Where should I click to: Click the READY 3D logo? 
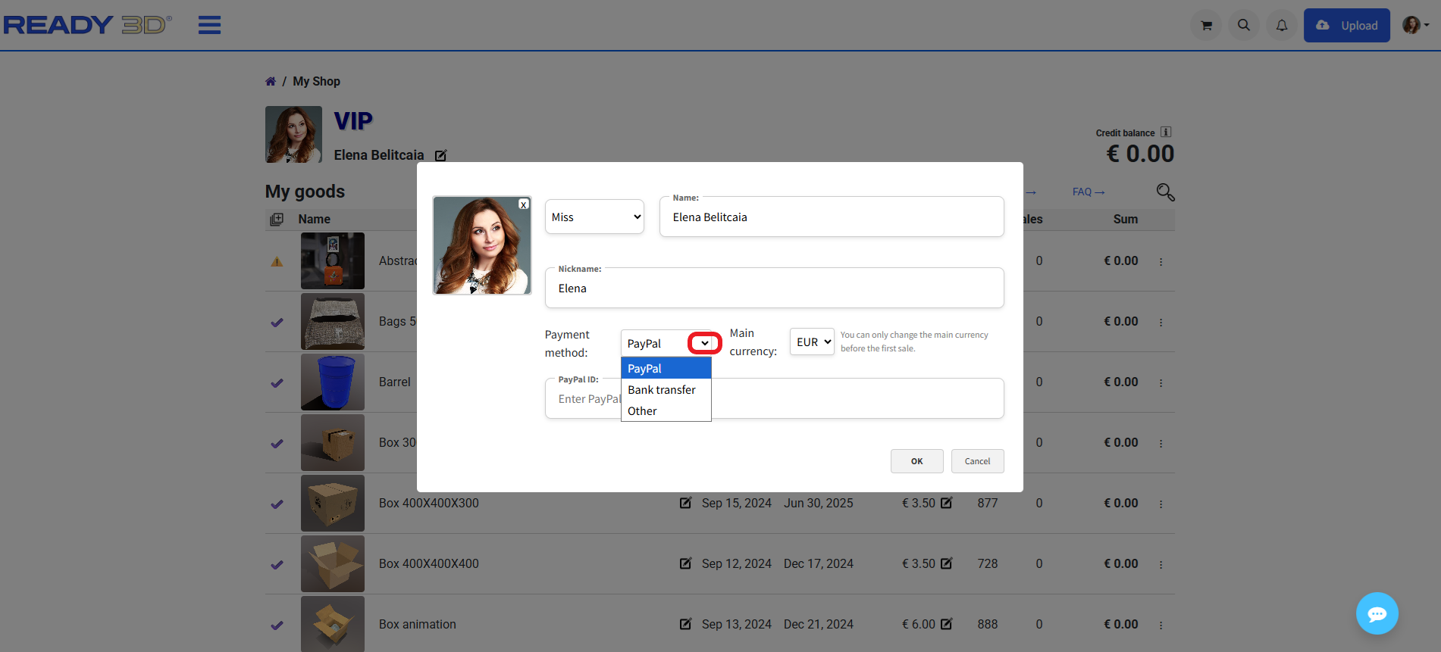[x=88, y=25]
